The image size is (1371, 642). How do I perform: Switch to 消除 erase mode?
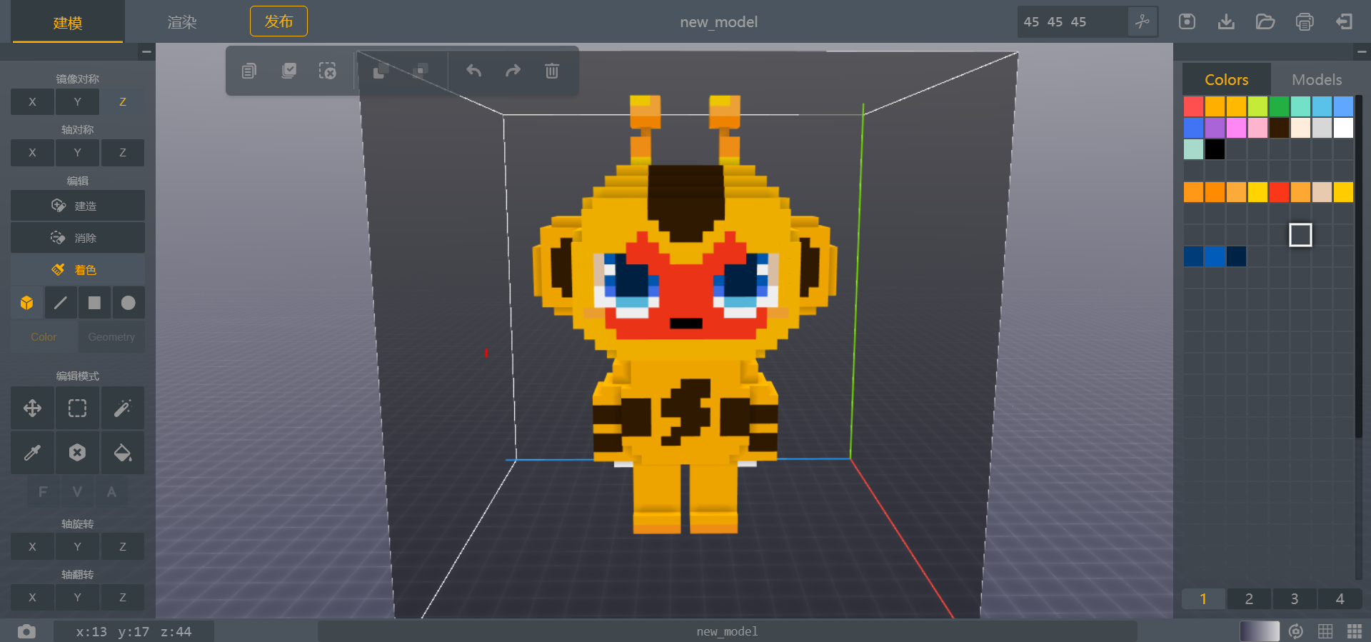click(x=78, y=238)
